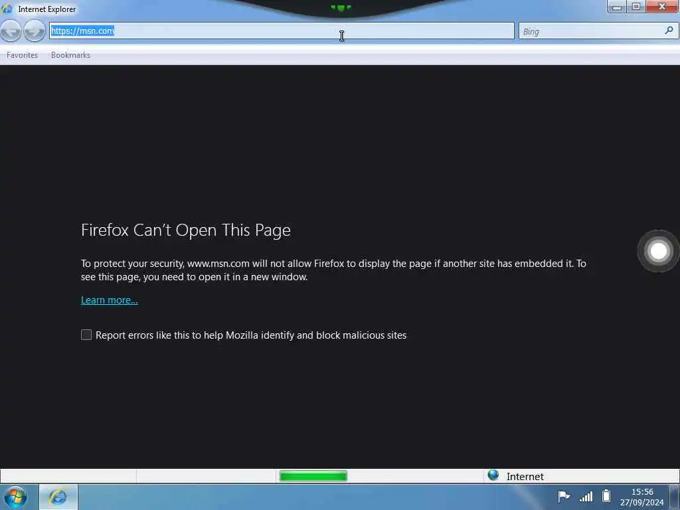Go forward with the Forward arrow button
Screen dimensions: 680x510
35,31
